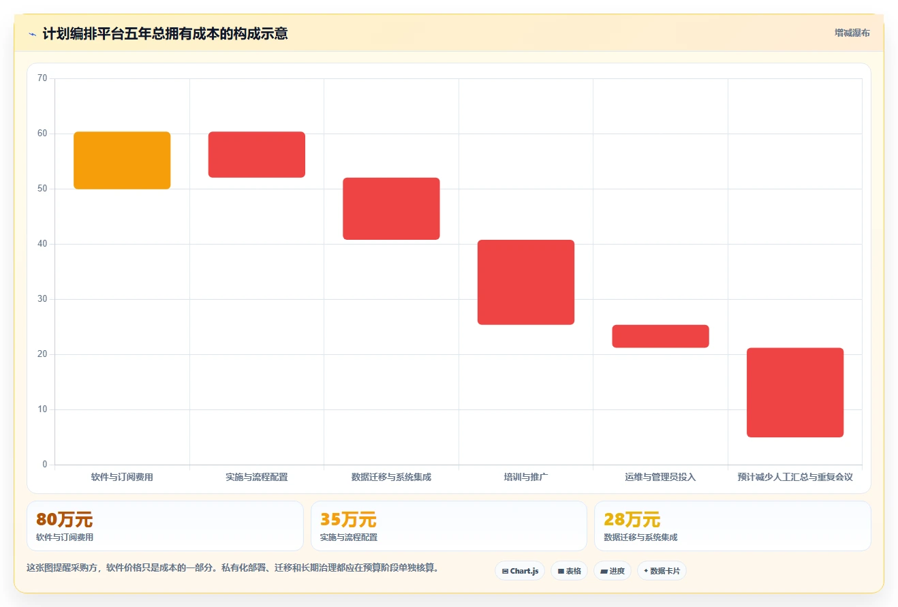The image size is (898, 607).
Task: Click x-axis label 预计减少人工汇总与重复会议
Action: [795, 477]
